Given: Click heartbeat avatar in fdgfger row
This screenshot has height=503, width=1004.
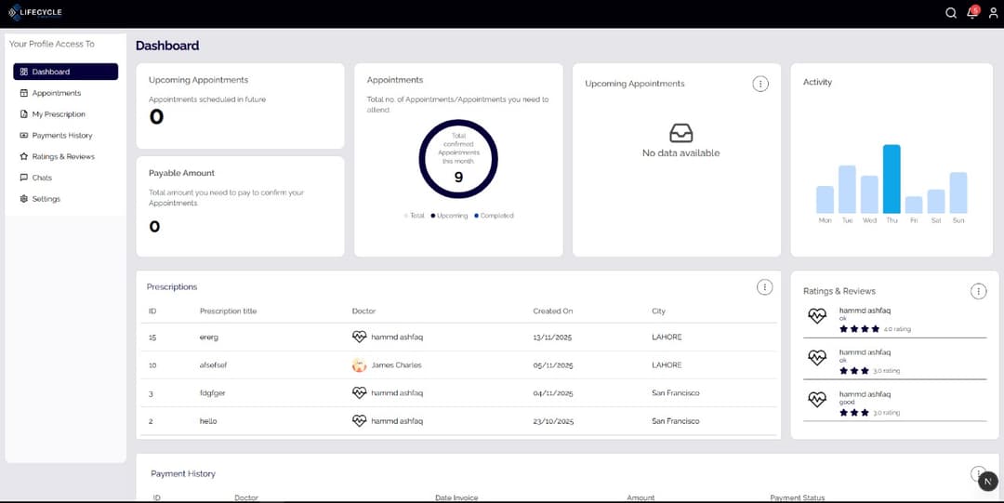Looking at the screenshot, I should click(x=359, y=392).
